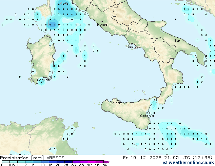The width and height of the screenshot is (215, 166).
Task: Click the legend swatch between 25 and 30
Action: point(68,162)
